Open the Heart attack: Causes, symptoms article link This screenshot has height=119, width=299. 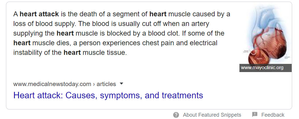click(108, 95)
